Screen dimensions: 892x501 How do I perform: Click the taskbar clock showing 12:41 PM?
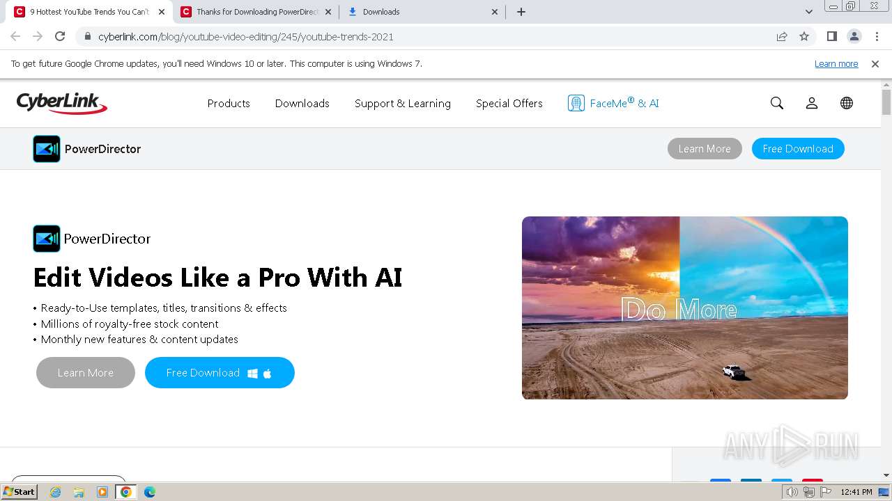click(x=856, y=492)
